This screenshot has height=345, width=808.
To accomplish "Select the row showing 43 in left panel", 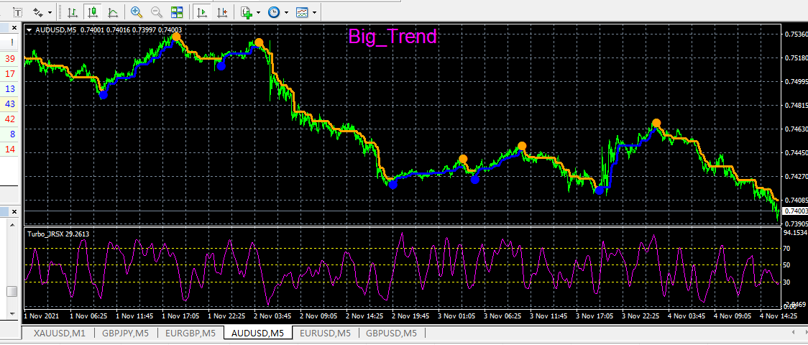I will coord(10,104).
